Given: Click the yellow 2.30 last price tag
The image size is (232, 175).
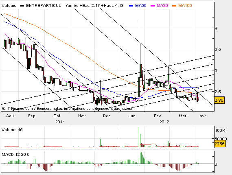Looking at the screenshot, I should coord(219,100).
